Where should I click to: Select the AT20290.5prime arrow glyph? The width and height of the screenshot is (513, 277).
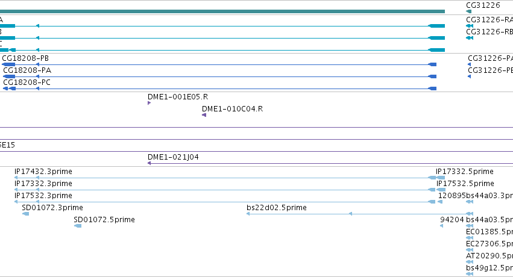(x=470, y=262)
